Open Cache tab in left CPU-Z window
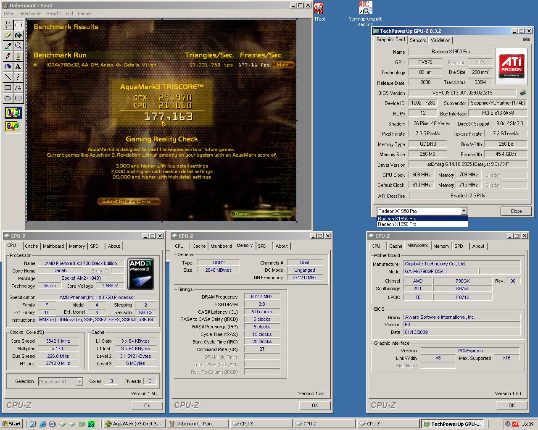This screenshot has height=430, width=538. click(31, 246)
